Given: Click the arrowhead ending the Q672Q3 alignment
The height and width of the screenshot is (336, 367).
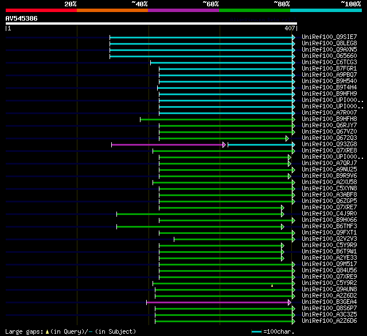Looking at the screenshot, I should 287,139.
